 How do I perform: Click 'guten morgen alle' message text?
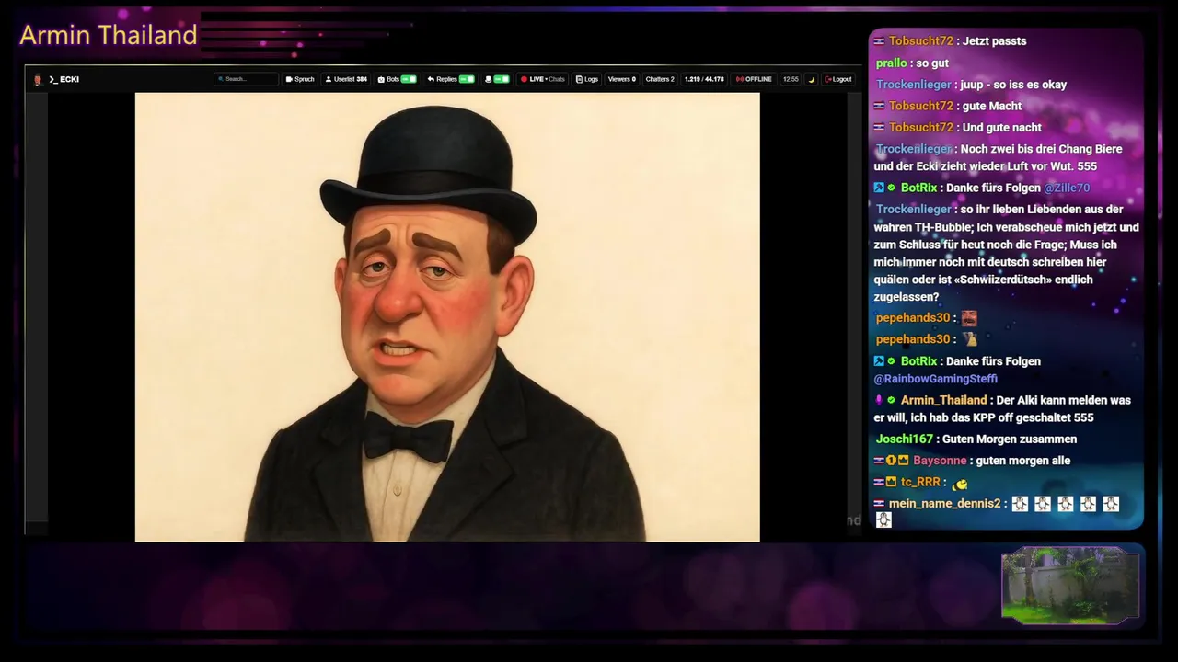[1022, 461]
